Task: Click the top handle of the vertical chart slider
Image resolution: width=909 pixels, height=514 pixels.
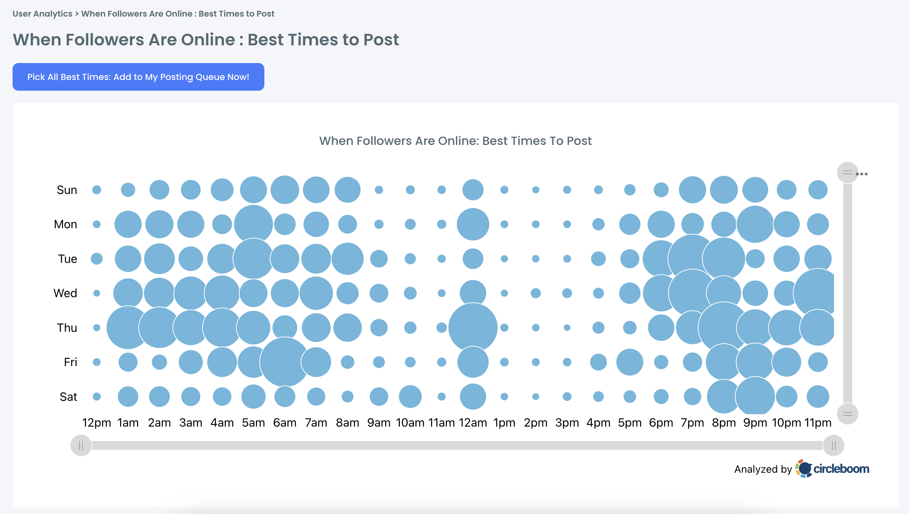Action: pyautogui.click(x=847, y=172)
